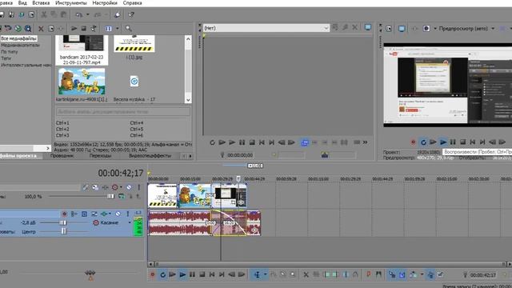Image resolution: width=512 pixels, height=288 pixels.
Task: Switch to the Видеоспецэффекты tab
Action: pyautogui.click(x=150, y=156)
